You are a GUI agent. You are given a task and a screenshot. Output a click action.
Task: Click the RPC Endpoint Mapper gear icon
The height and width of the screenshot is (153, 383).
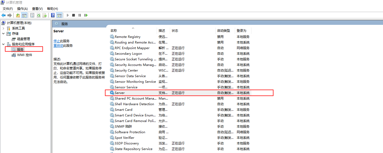(112, 48)
